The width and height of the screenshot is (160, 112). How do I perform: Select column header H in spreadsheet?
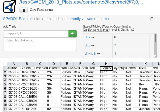point(106,64)
